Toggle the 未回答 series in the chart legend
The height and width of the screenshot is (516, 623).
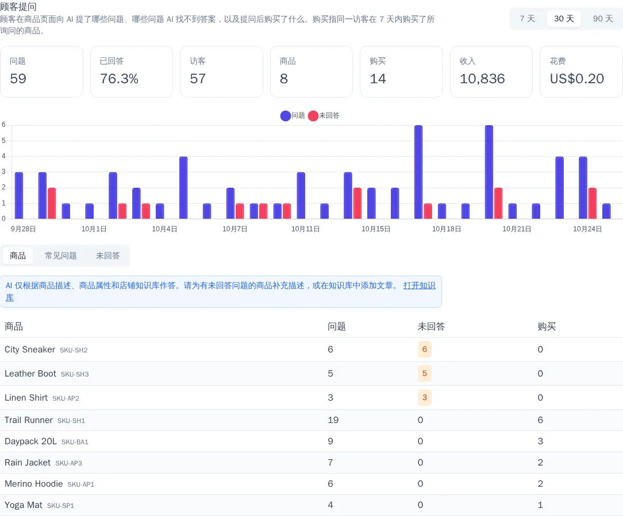tap(324, 115)
